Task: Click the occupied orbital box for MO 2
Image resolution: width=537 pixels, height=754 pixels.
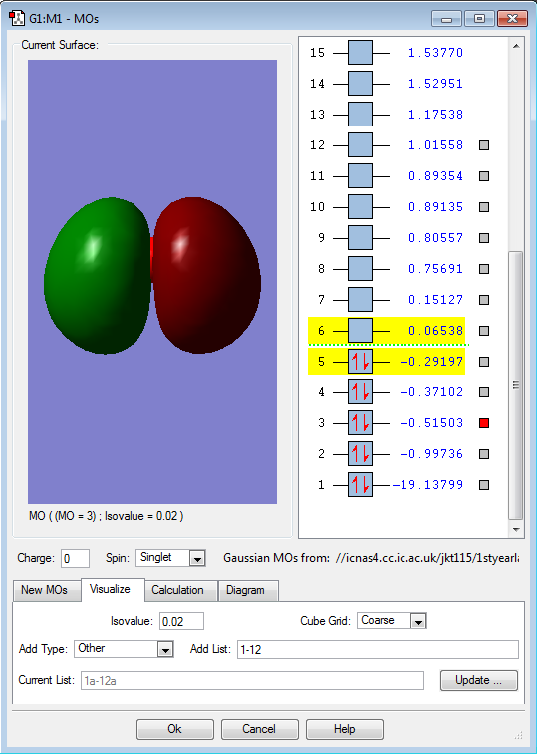Action: 360,454
